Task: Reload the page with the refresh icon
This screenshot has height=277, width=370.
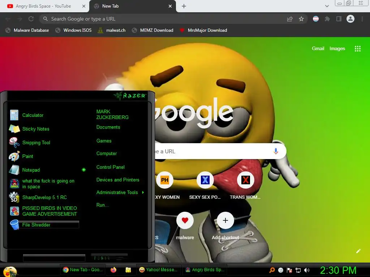Action: pyautogui.click(x=31, y=19)
